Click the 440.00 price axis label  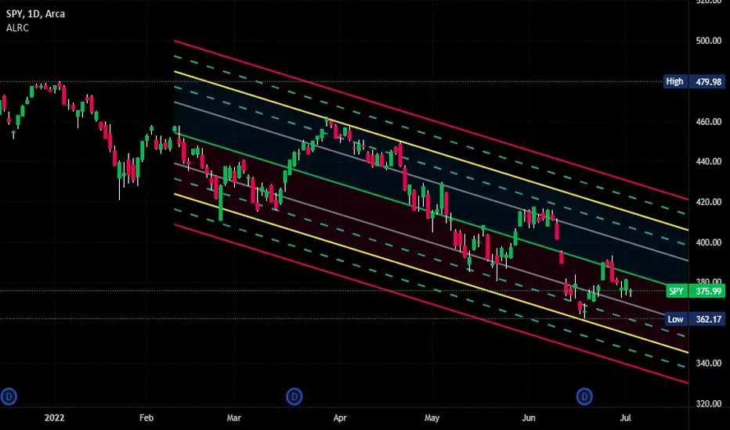tap(709, 162)
